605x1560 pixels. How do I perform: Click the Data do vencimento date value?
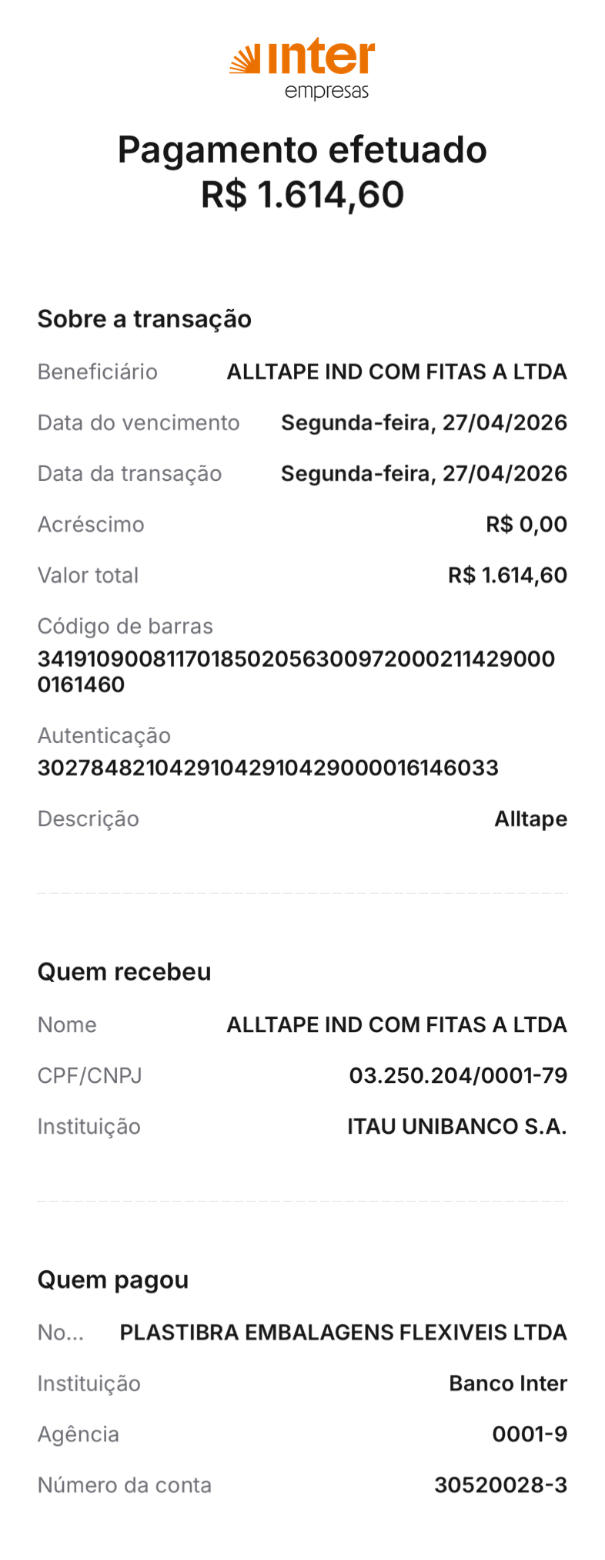[423, 422]
